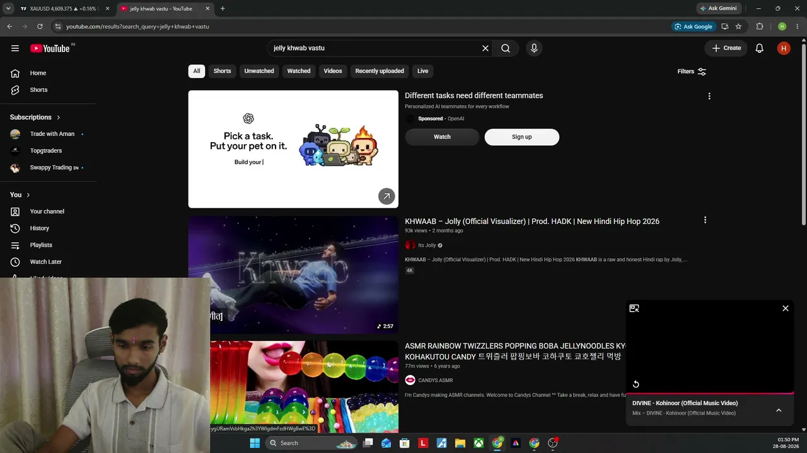
Task: Open the KHWAAB – Jolly video title
Action: (532, 221)
